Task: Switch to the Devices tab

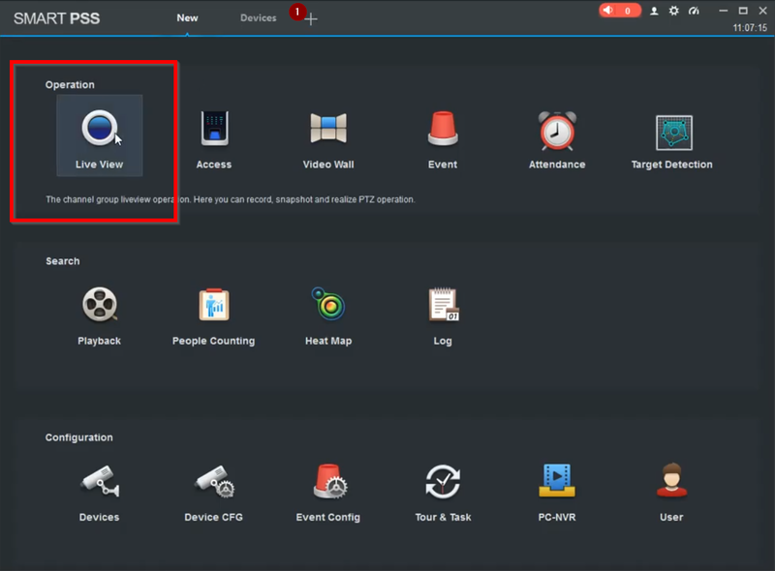Action: tap(259, 17)
